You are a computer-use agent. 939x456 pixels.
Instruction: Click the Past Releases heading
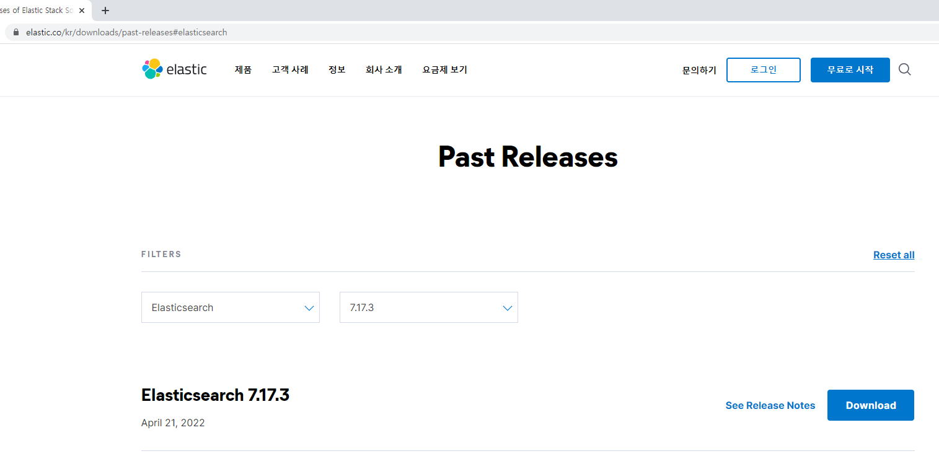tap(528, 157)
